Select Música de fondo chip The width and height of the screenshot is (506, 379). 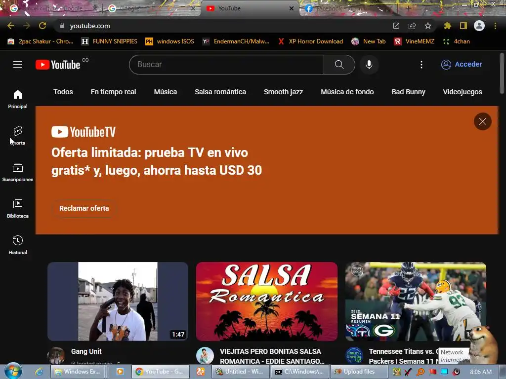tap(347, 92)
